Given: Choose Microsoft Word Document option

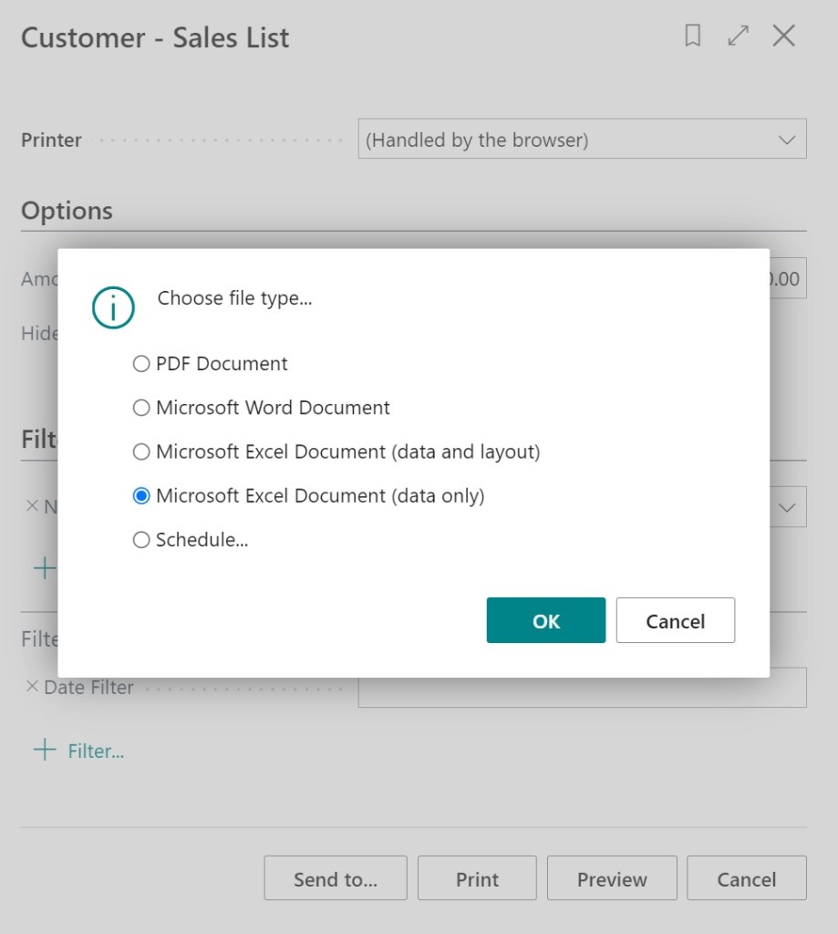Looking at the screenshot, I should click(141, 408).
